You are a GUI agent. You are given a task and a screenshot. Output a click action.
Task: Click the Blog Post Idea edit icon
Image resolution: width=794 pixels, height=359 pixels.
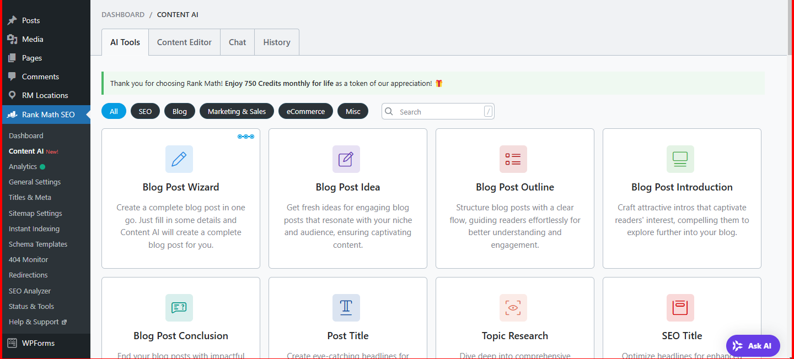point(346,159)
